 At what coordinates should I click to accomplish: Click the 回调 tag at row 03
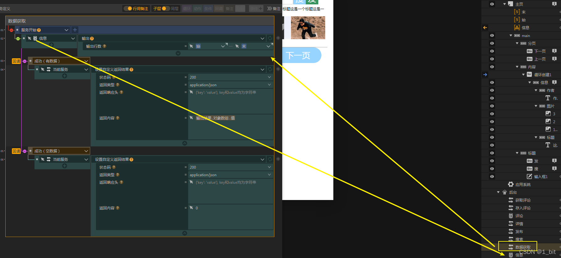pos(16,61)
